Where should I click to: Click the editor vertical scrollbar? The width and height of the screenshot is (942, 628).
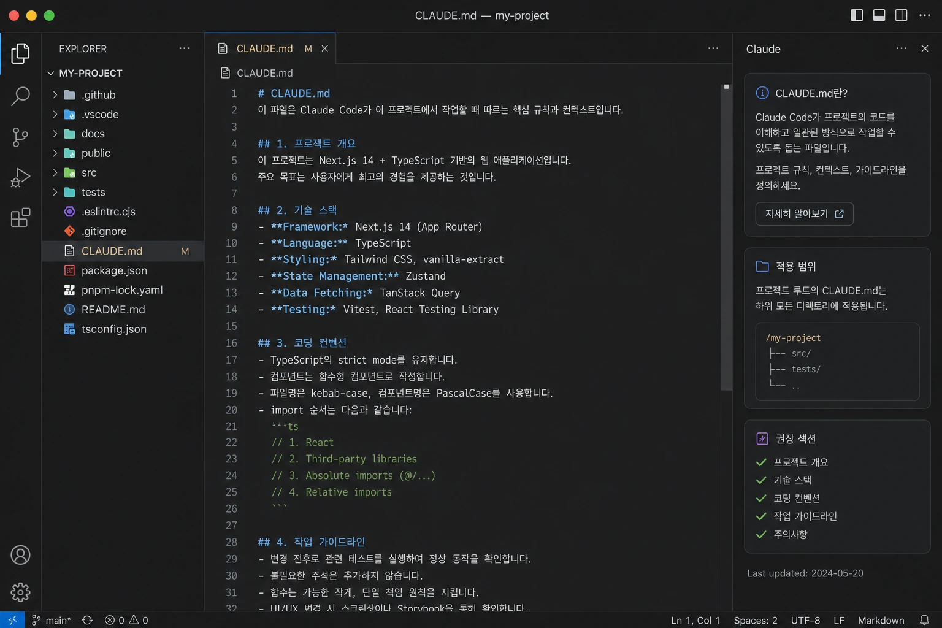click(x=727, y=240)
